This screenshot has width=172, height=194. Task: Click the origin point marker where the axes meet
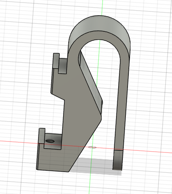pyautogui.click(x=92, y=147)
